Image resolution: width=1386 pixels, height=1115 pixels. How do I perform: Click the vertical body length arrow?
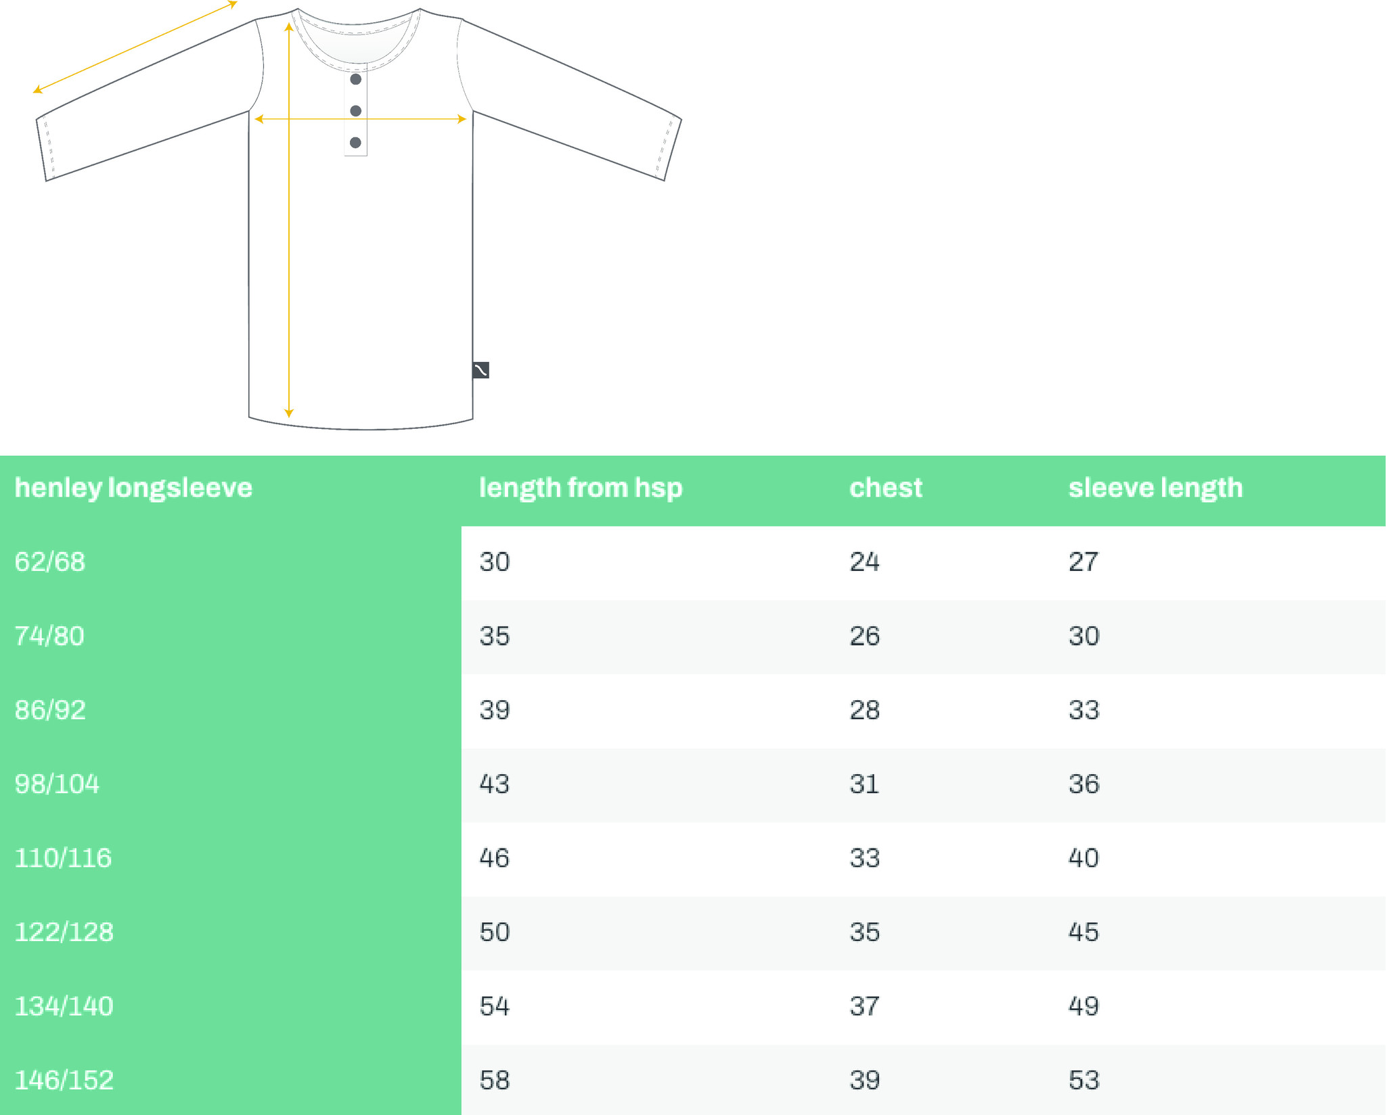[289, 220]
